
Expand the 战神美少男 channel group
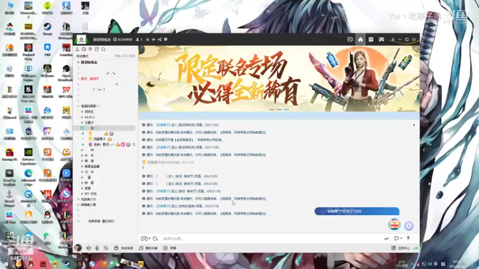[x=78, y=204]
